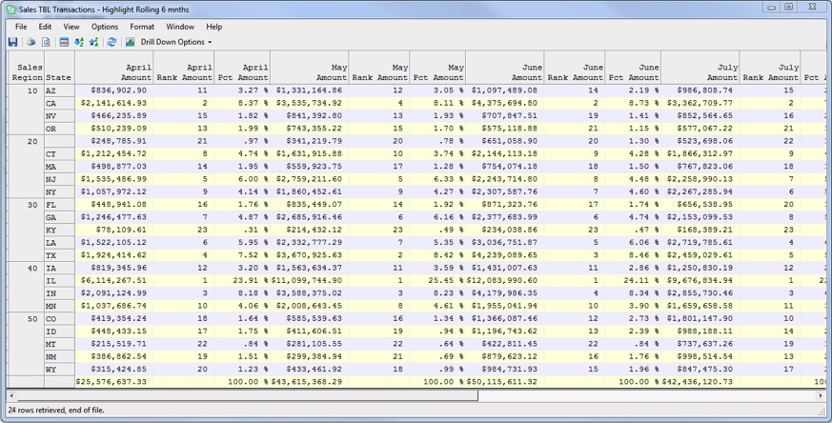Open the Options menu
Image resolution: width=832 pixels, height=423 pixels.
point(105,27)
